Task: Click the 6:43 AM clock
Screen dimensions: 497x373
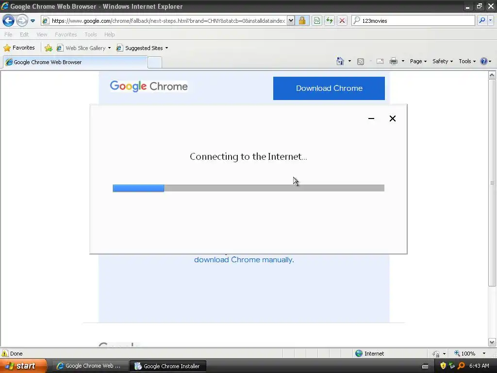Action: click(479, 366)
